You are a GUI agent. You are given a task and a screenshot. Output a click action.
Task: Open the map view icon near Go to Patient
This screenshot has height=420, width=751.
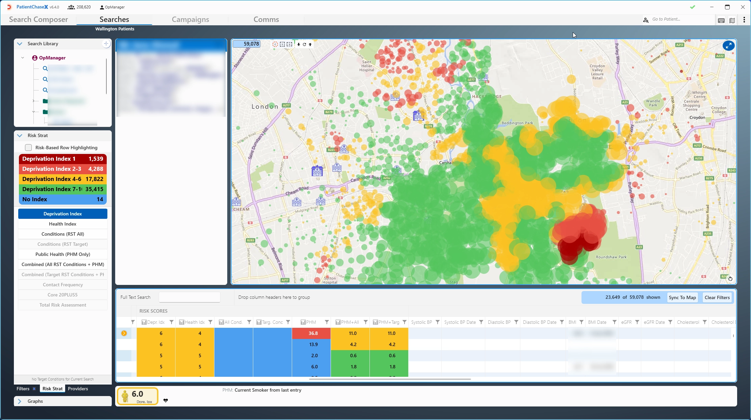(x=732, y=20)
